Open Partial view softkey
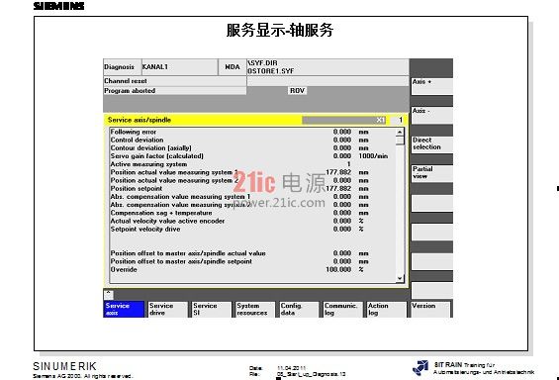Viewport: 559px width, 380px height. click(432, 173)
